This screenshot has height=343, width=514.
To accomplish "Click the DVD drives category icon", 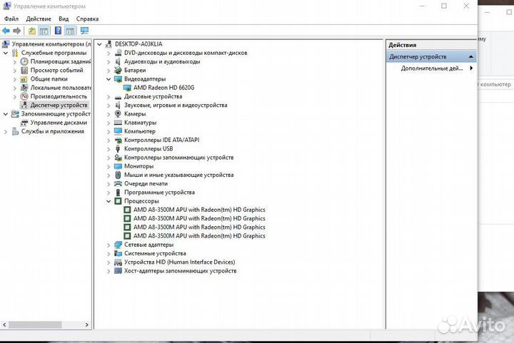I will pos(118,53).
